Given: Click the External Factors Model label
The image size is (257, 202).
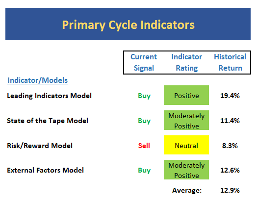Looking at the screenshot, I should [46, 170].
